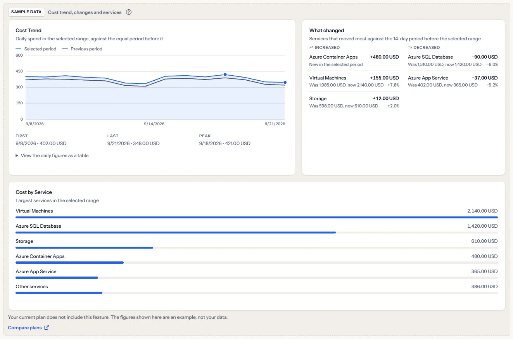Click the 450 y-axis label
This screenshot has width=513, height=339.
pos(19,71)
